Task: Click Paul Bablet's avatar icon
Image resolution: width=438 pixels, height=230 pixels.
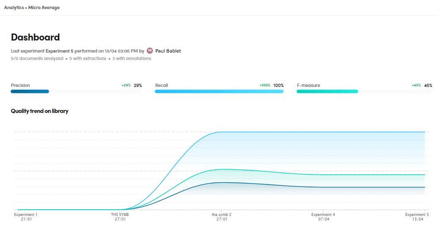Action: pos(150,51)
